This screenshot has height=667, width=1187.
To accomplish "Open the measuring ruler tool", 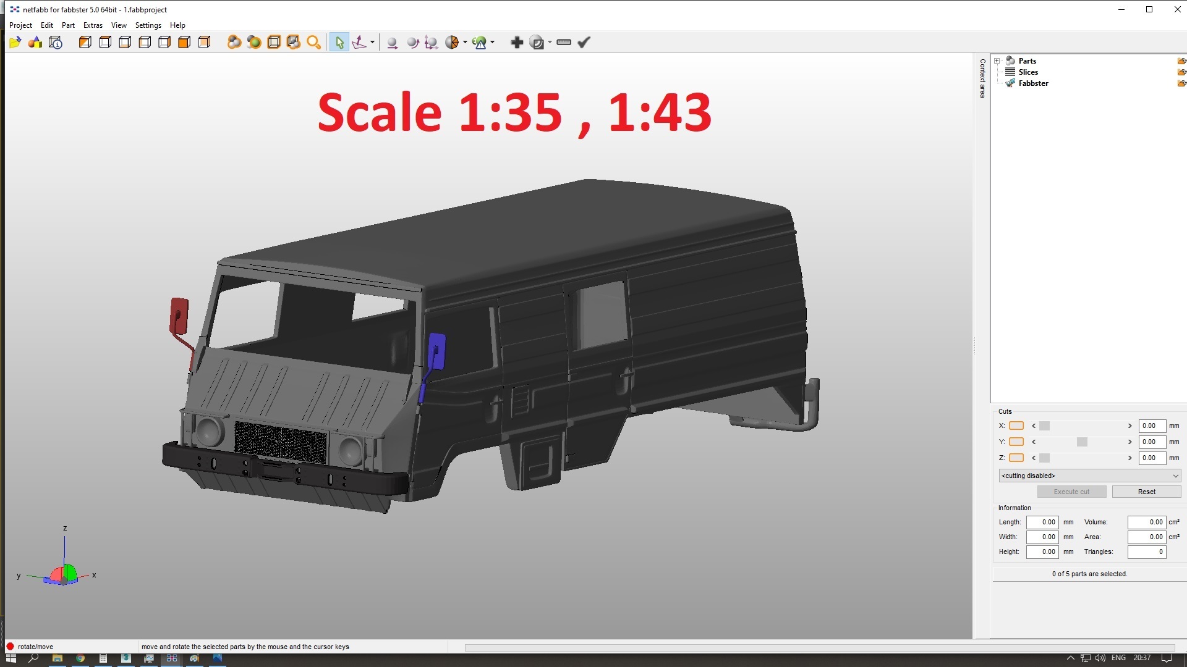I will click(563, 42).
